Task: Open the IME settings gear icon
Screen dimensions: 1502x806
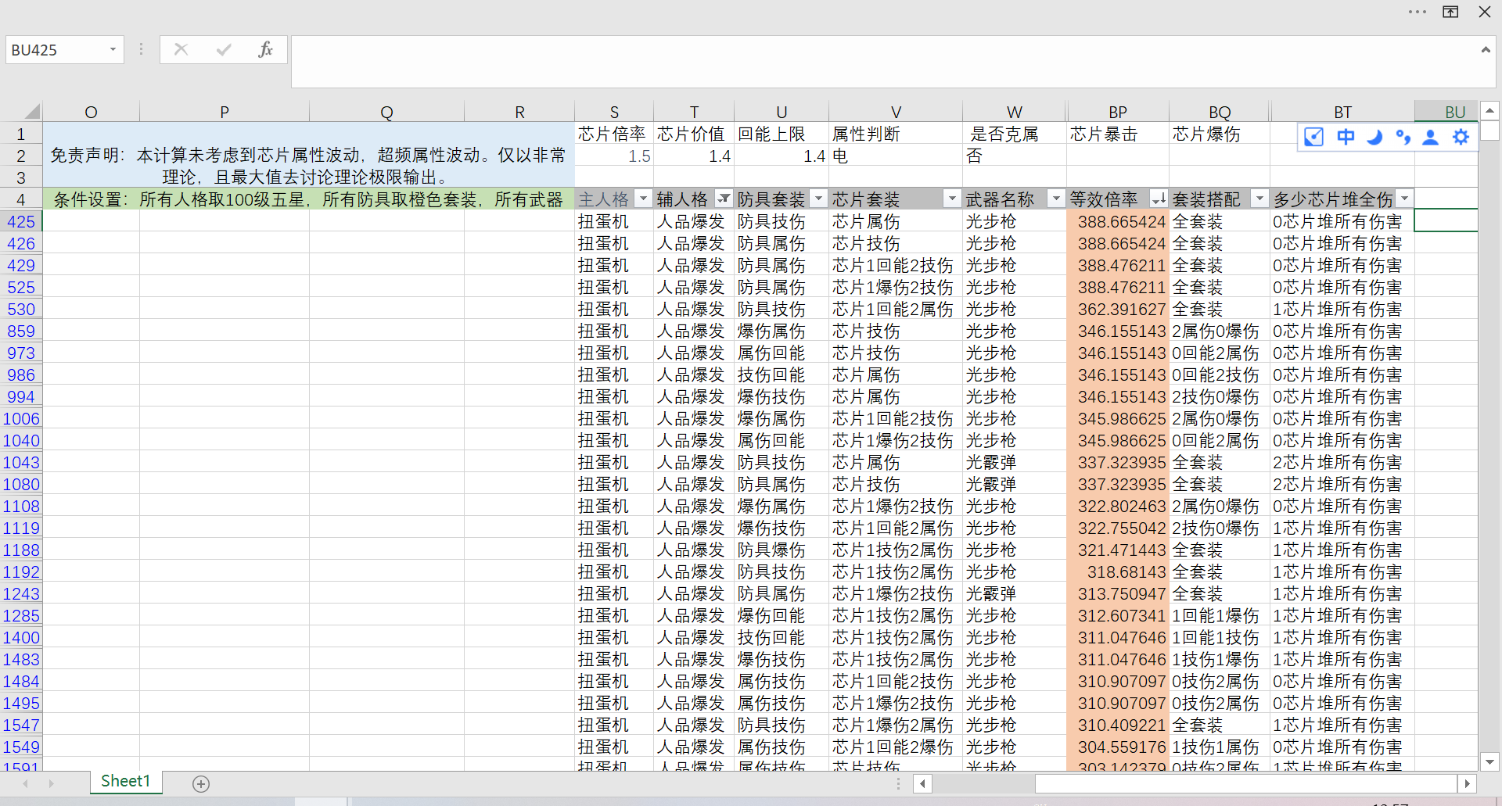Action: pyautogui.click(x=1461, y=137)
